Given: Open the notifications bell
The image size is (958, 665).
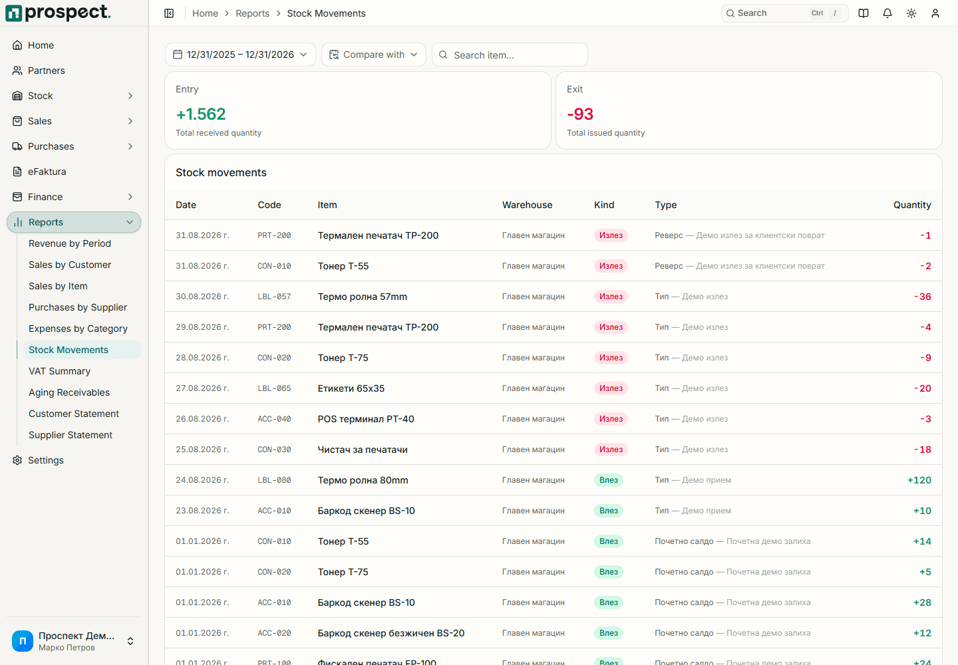Looking at the screenshot, I should 887,13.
